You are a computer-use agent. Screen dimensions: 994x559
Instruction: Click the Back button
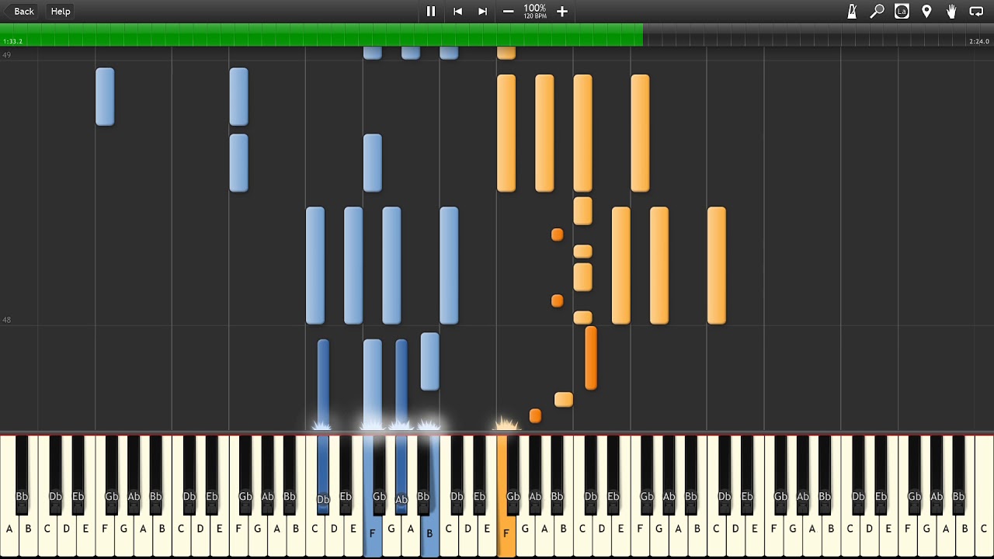pos(20,11)
